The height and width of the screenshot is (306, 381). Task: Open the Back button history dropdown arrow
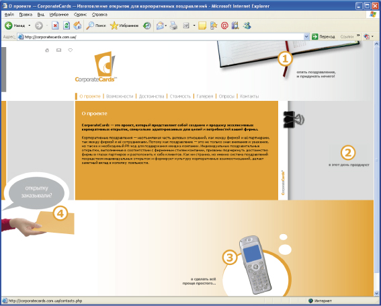coord(30,26)
